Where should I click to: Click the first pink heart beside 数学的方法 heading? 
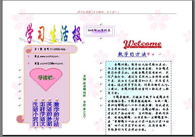(x=148, y=54)
